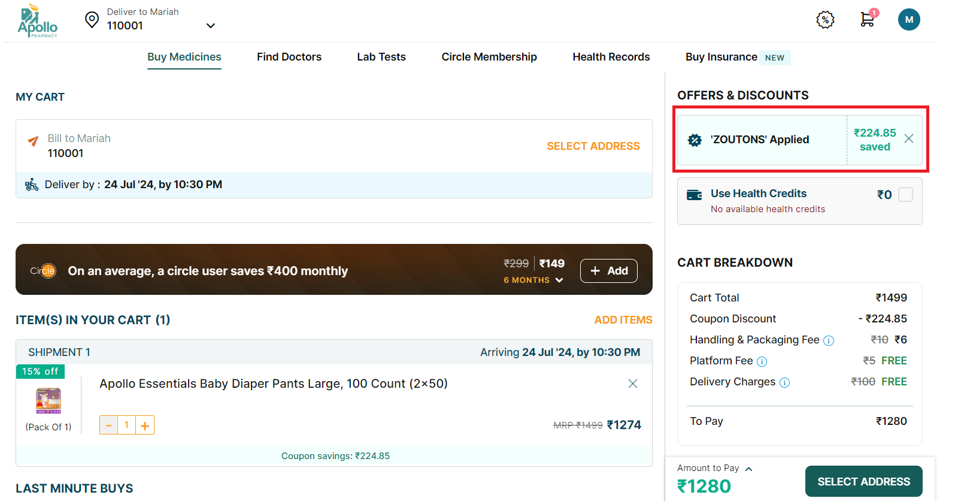Remove diaper pants item from cart
Screen dimensions: 955x501
632,384
